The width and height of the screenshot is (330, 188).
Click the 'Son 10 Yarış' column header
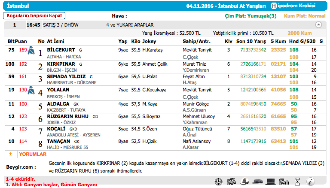point(251,41)
